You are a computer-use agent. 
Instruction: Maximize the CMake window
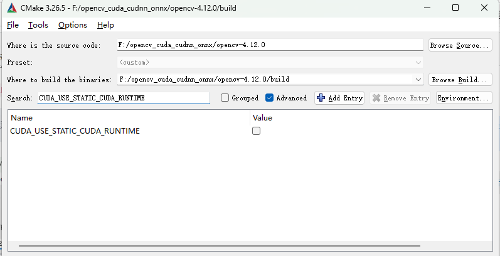(455, 8)
